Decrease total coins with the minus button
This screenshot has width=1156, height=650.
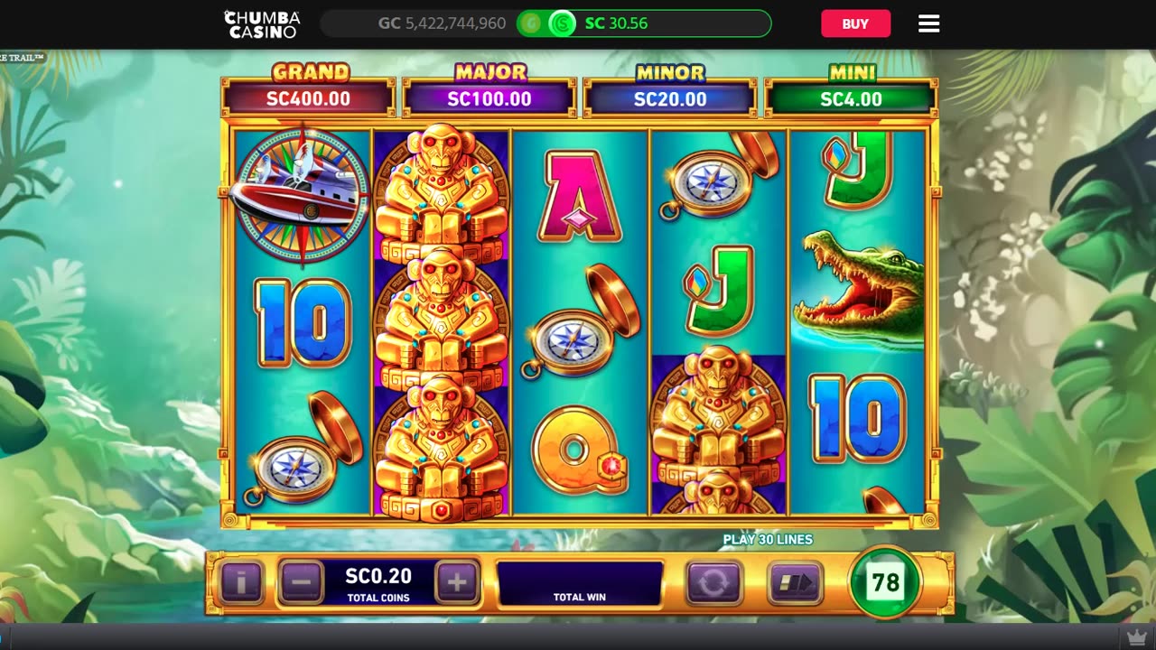302,582
